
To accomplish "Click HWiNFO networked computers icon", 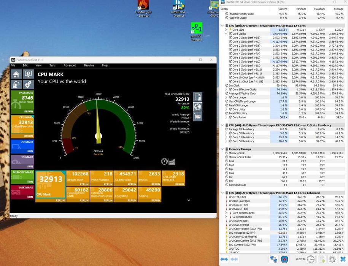I will point(273,259).
